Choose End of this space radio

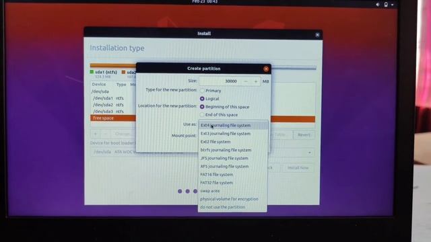click(202, 115)
